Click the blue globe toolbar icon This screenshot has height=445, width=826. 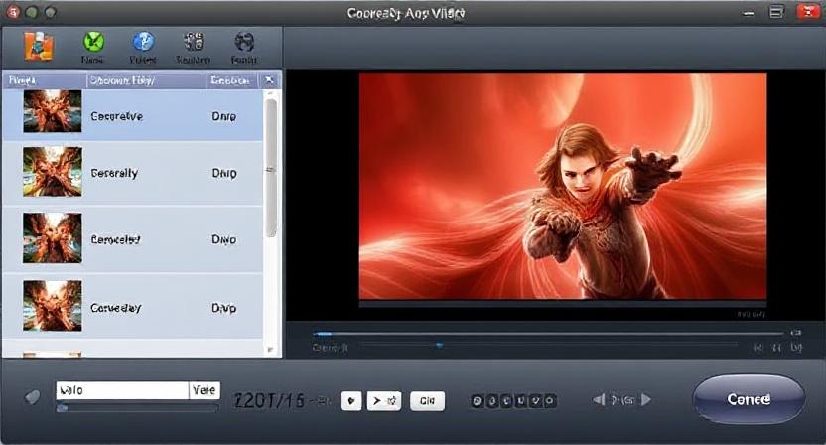click(143, 42)
